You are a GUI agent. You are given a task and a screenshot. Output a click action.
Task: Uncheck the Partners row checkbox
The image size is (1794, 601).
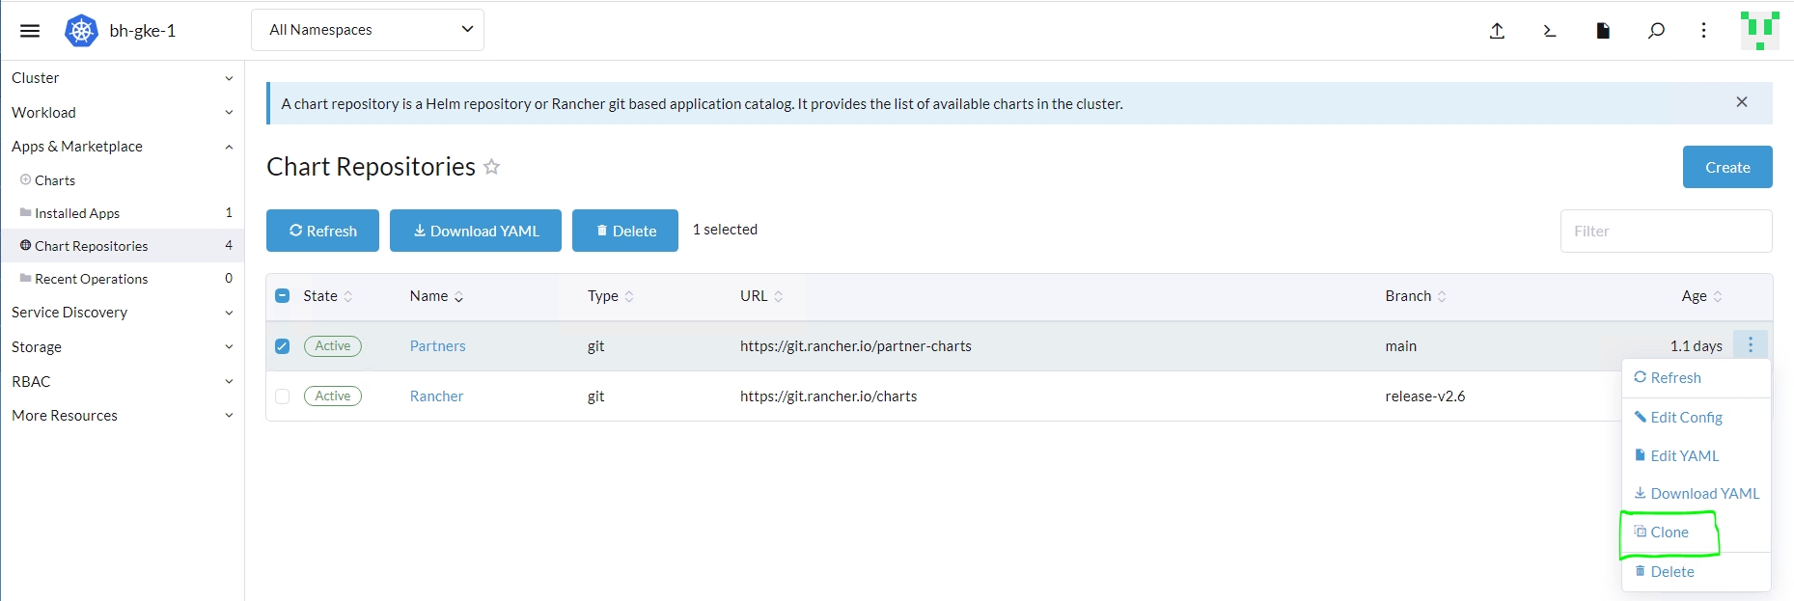click(x=283, y=346)
